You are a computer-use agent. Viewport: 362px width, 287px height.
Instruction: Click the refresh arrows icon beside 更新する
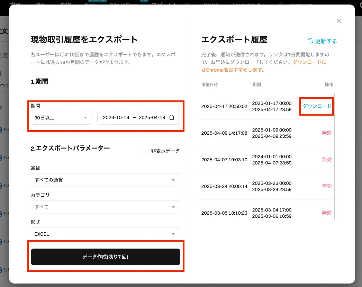310,41
